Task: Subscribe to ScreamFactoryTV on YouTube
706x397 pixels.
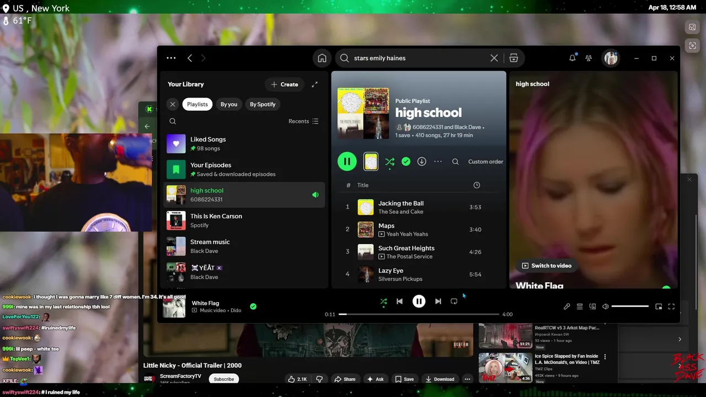Action: click(x=224, y=379)
